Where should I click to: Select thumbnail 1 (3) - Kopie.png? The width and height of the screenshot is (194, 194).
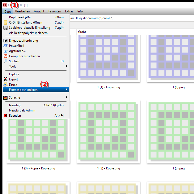(x=108, y=132)
